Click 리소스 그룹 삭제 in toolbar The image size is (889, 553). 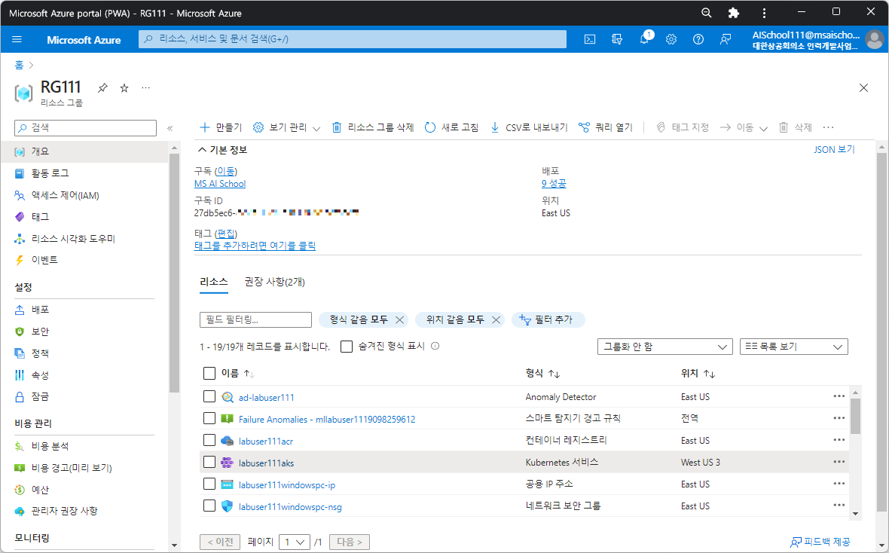[x=372, y=127]
